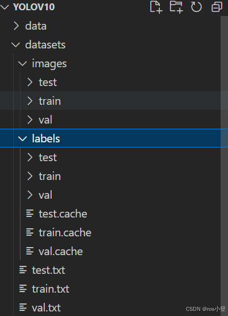228x316 pixels.
Task: Collapse the datasets folder chevron
Action: point(16,45)
